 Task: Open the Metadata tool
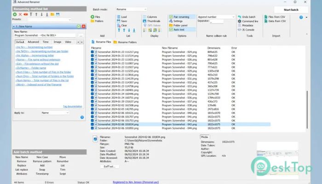tap(245, 25)
